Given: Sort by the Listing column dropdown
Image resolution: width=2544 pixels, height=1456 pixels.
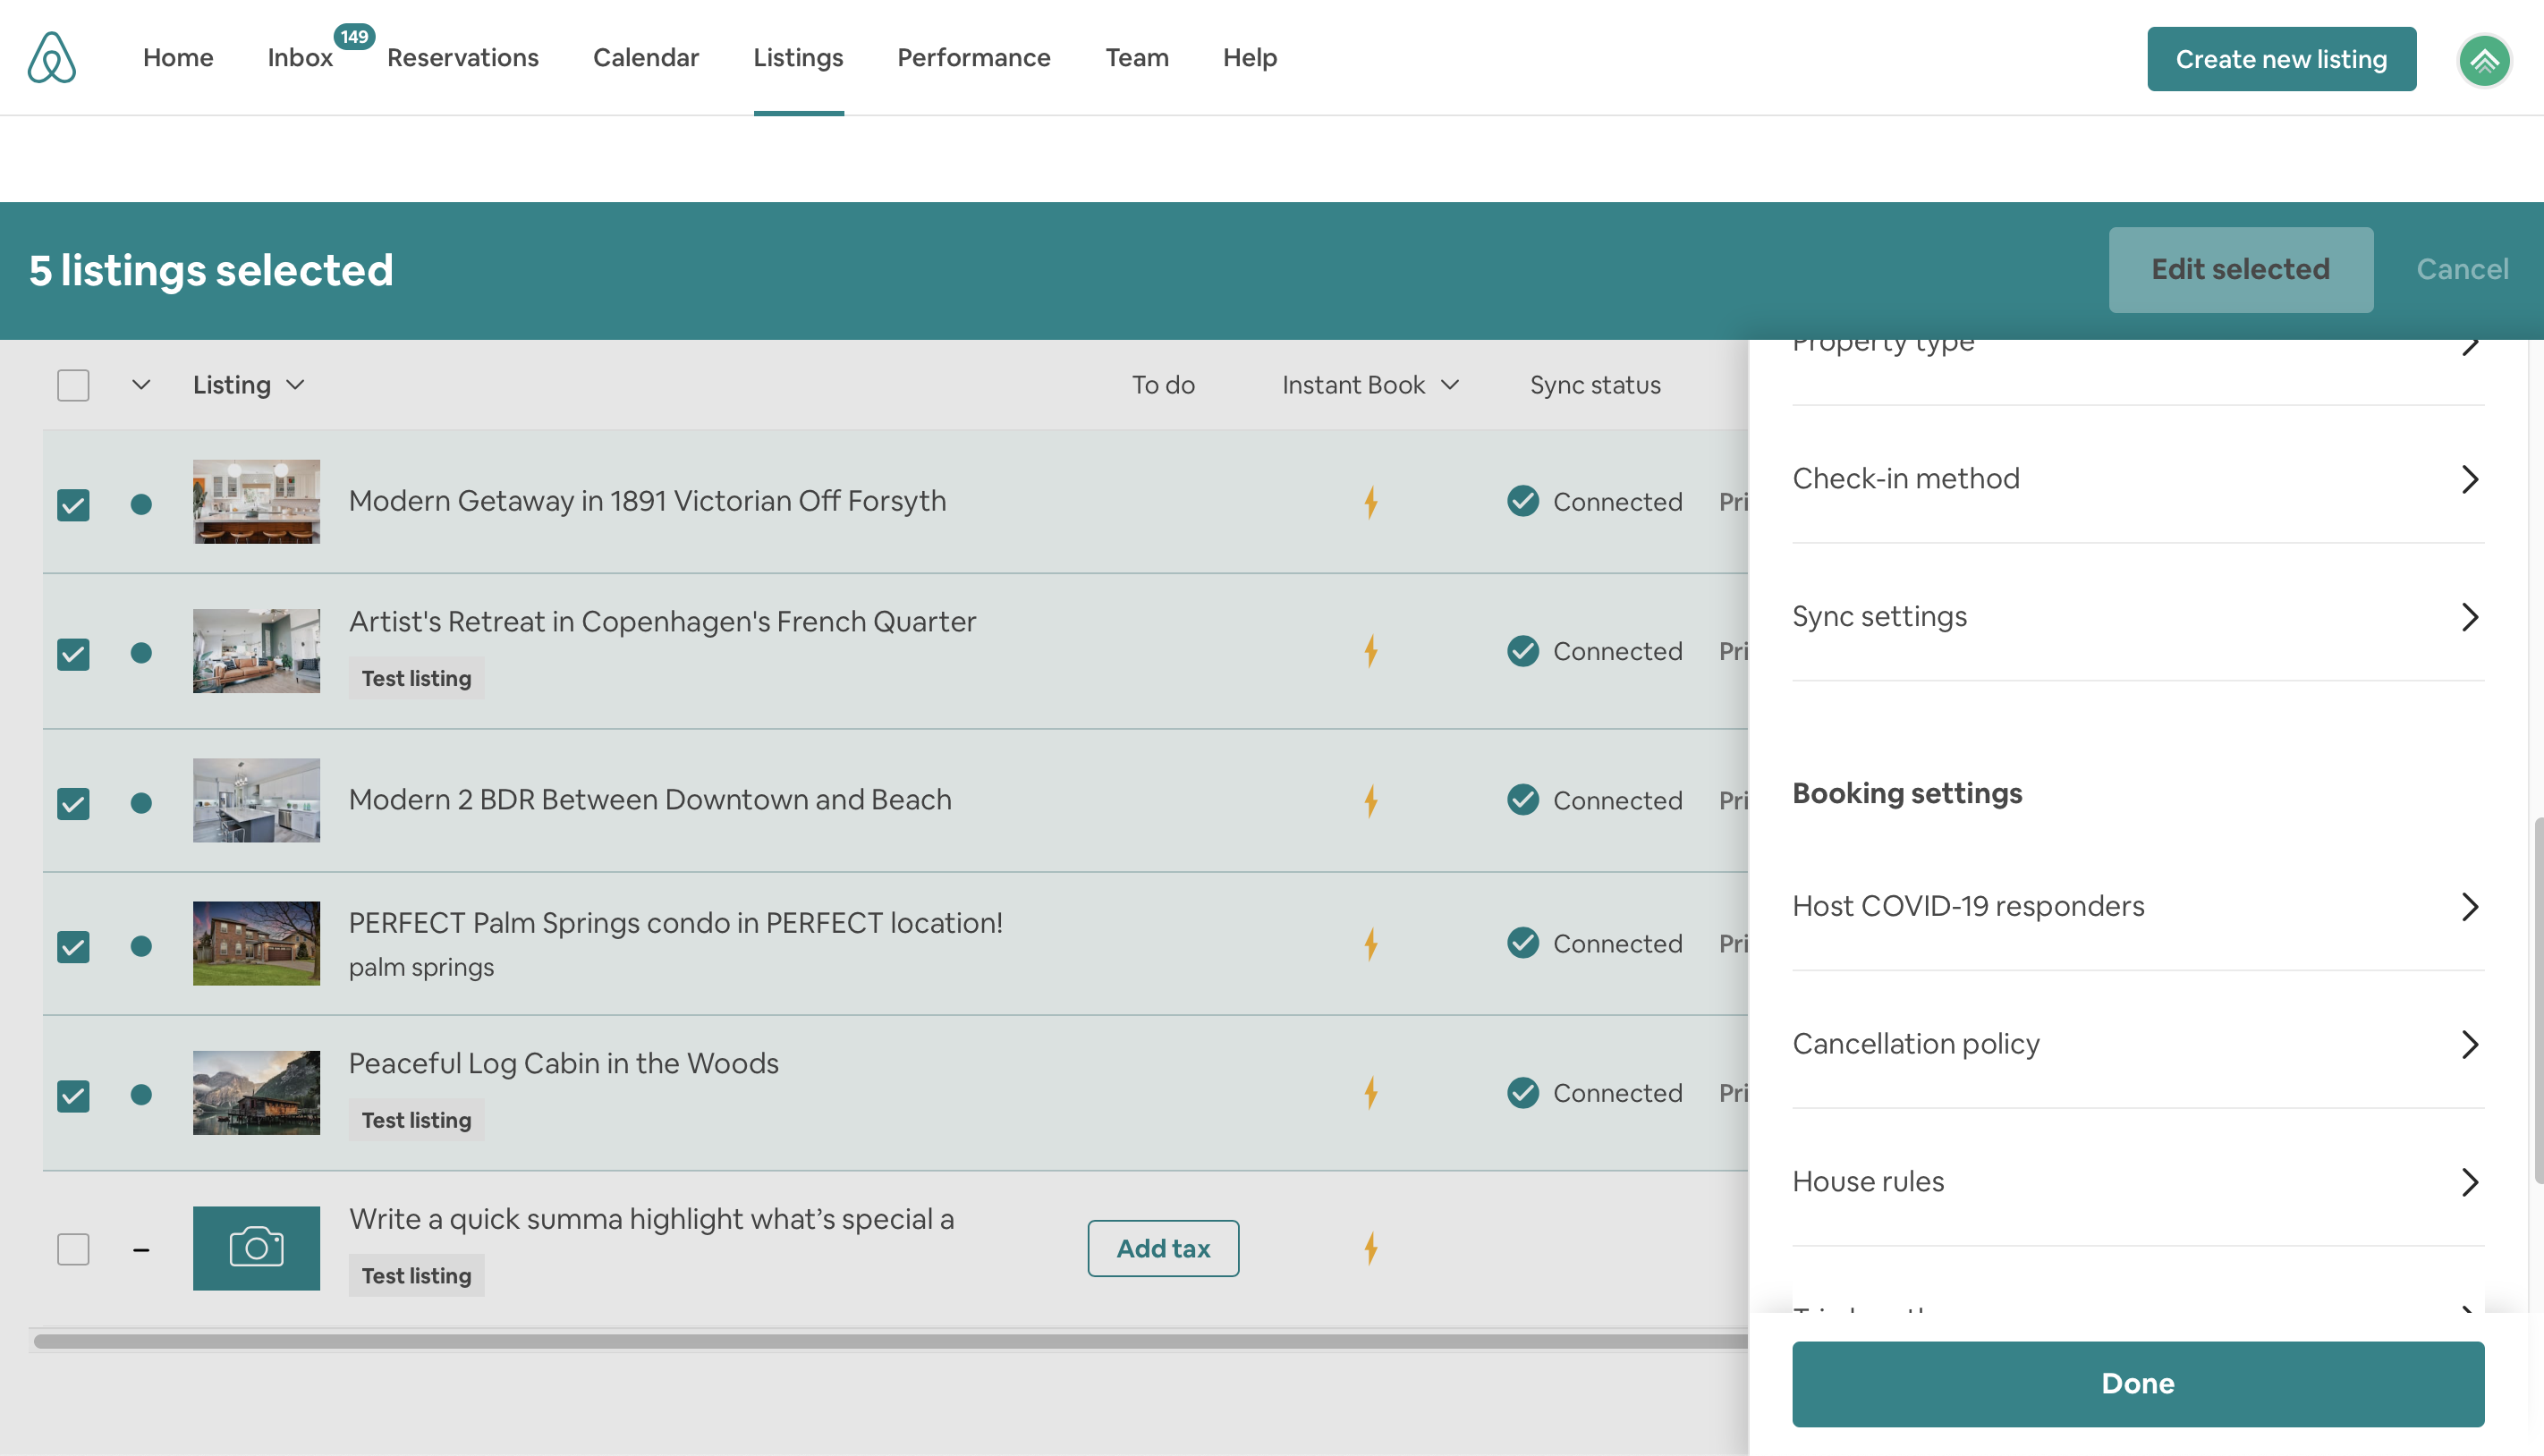Looking at the screenshot, I should pyautogui.click(x=248, y=385).
